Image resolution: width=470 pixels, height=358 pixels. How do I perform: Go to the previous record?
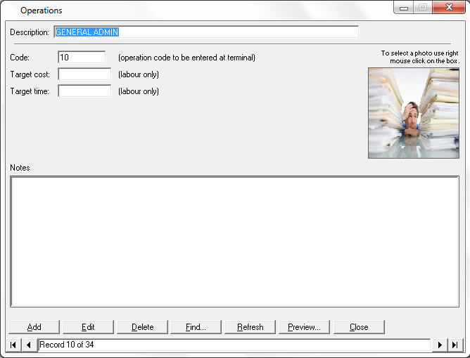pos(28,345)
